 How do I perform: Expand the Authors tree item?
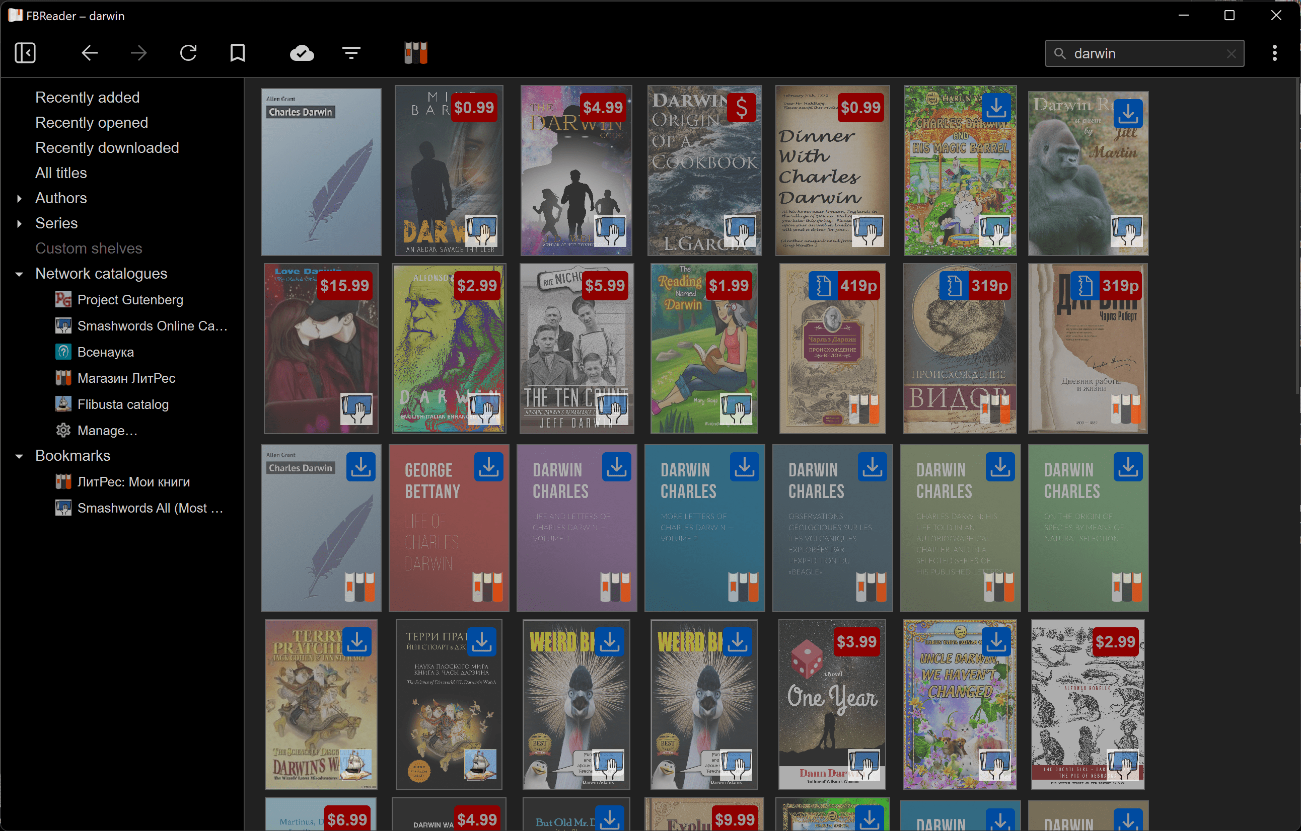coord(20,198)
